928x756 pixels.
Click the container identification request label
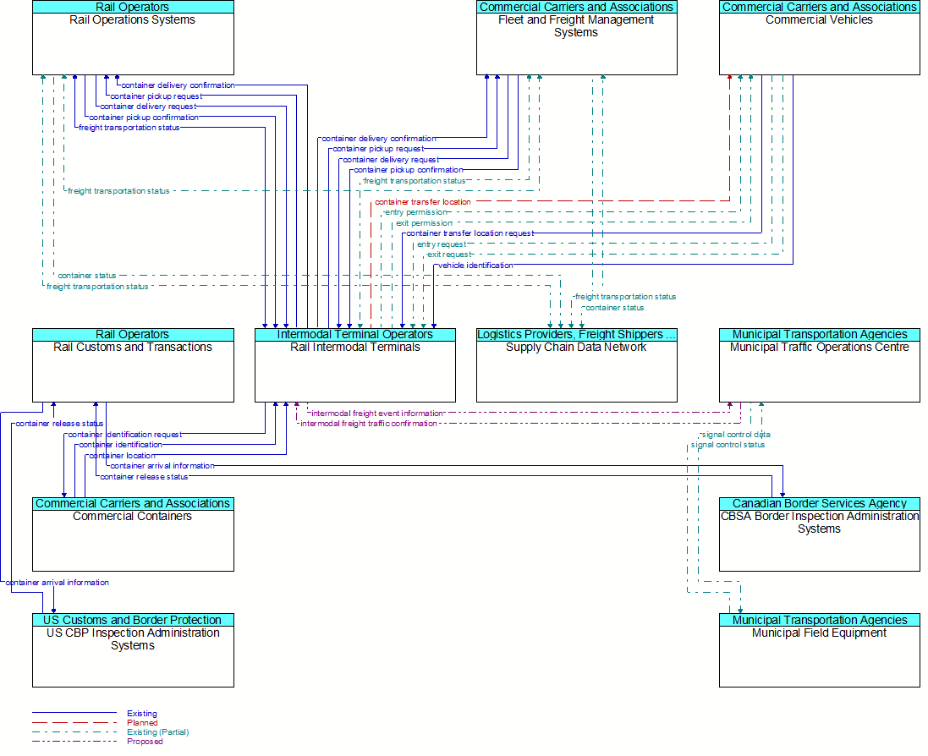tap(124, 435)
